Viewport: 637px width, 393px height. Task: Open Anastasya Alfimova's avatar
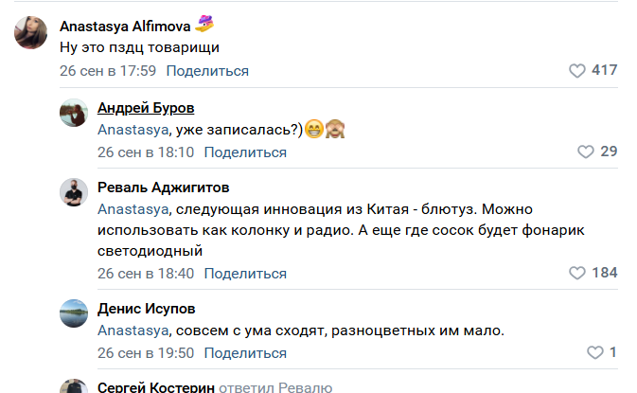click(x=31, y=36)
